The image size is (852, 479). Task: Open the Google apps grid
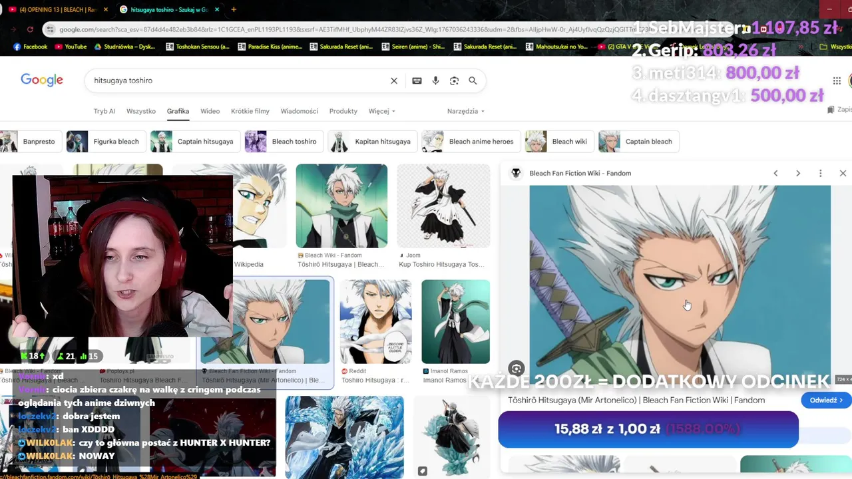pos(837,80)
